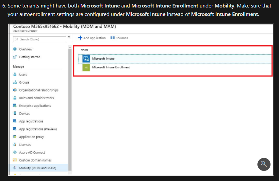Click the Users person icon
Viewport: 279px width, 181px height.
click(15, 75)
